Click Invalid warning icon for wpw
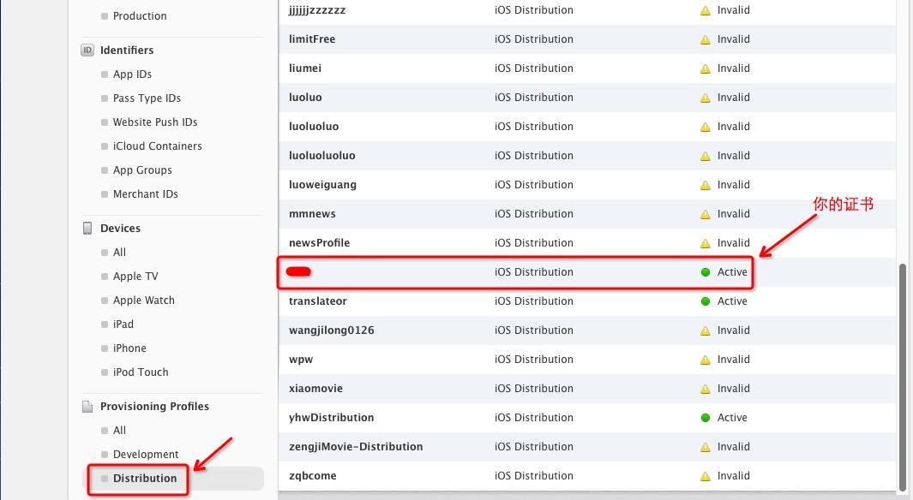This screenshot has height=500, width=913. click(706, 360)
